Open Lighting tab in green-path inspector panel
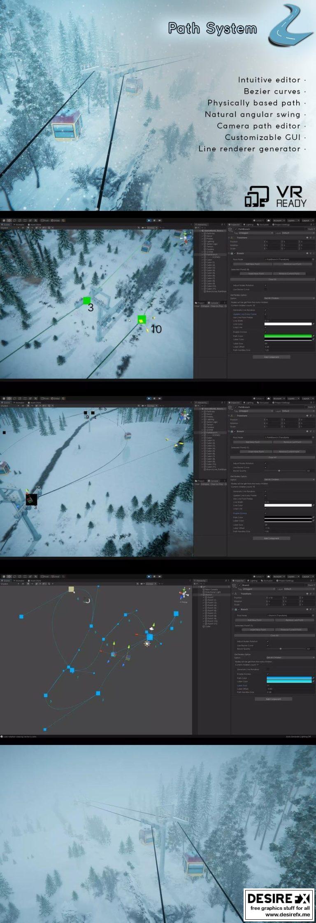This screenshot has height=923, width=316. tap(249, 225)
